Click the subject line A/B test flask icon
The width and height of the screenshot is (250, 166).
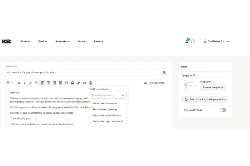pos(164,73)
